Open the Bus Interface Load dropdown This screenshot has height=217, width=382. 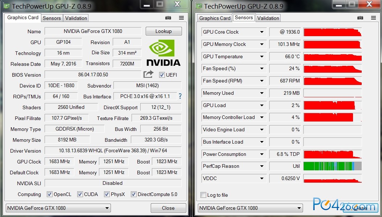pyautogui.click(x=262, y=142)
